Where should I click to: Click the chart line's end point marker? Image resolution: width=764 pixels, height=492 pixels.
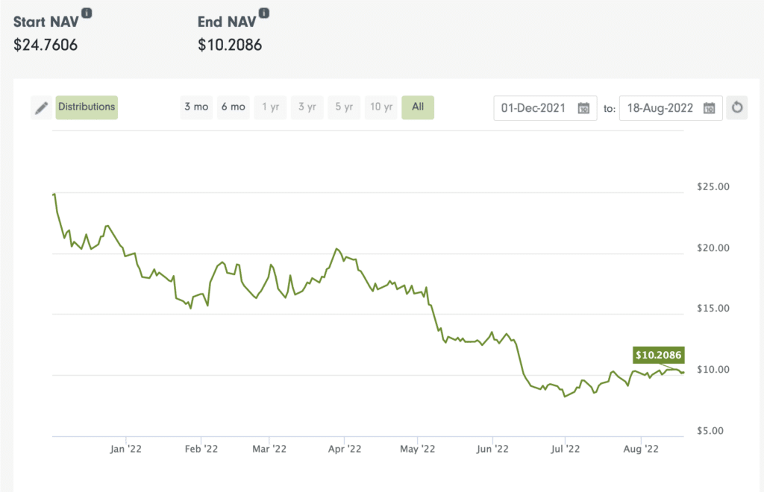(x=683, y=373)
